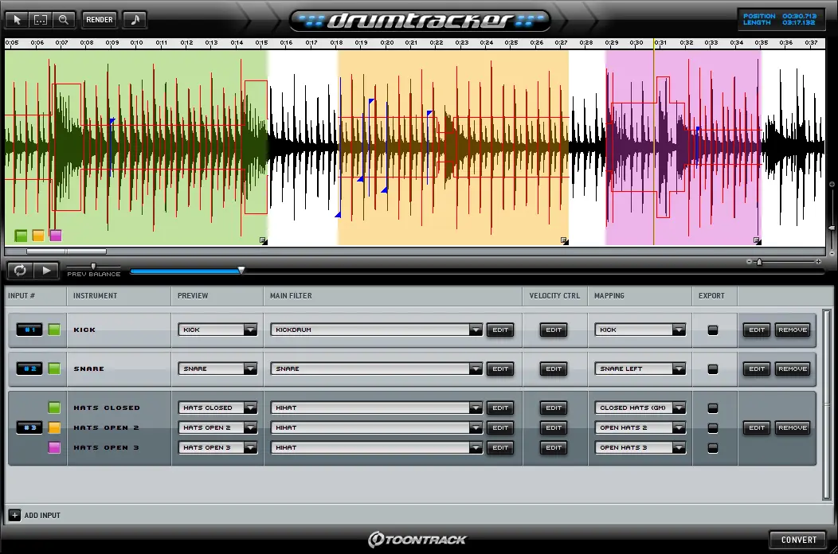838x554 pixels.
Task: Choose the marquee selection tool
Action: [41, 19]
